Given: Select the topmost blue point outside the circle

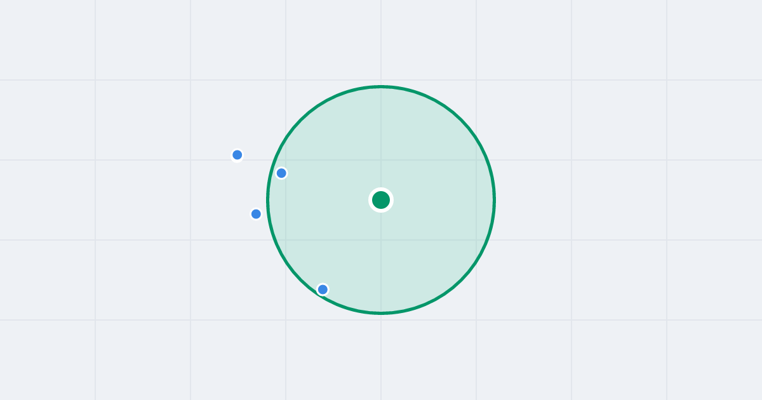Looking at the screenshot, I should tap(237, 155).
